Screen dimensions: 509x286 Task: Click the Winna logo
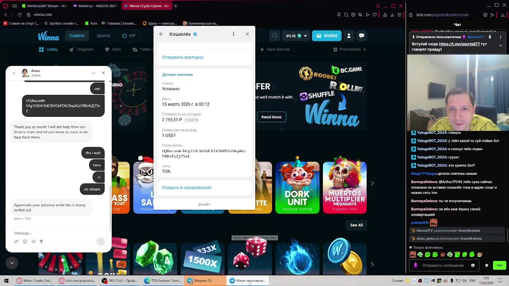pyautogui.click(x=49, y=36)
